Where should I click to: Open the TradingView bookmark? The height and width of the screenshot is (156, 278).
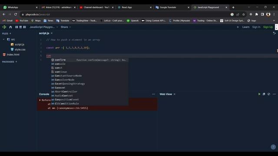(85, 21)
